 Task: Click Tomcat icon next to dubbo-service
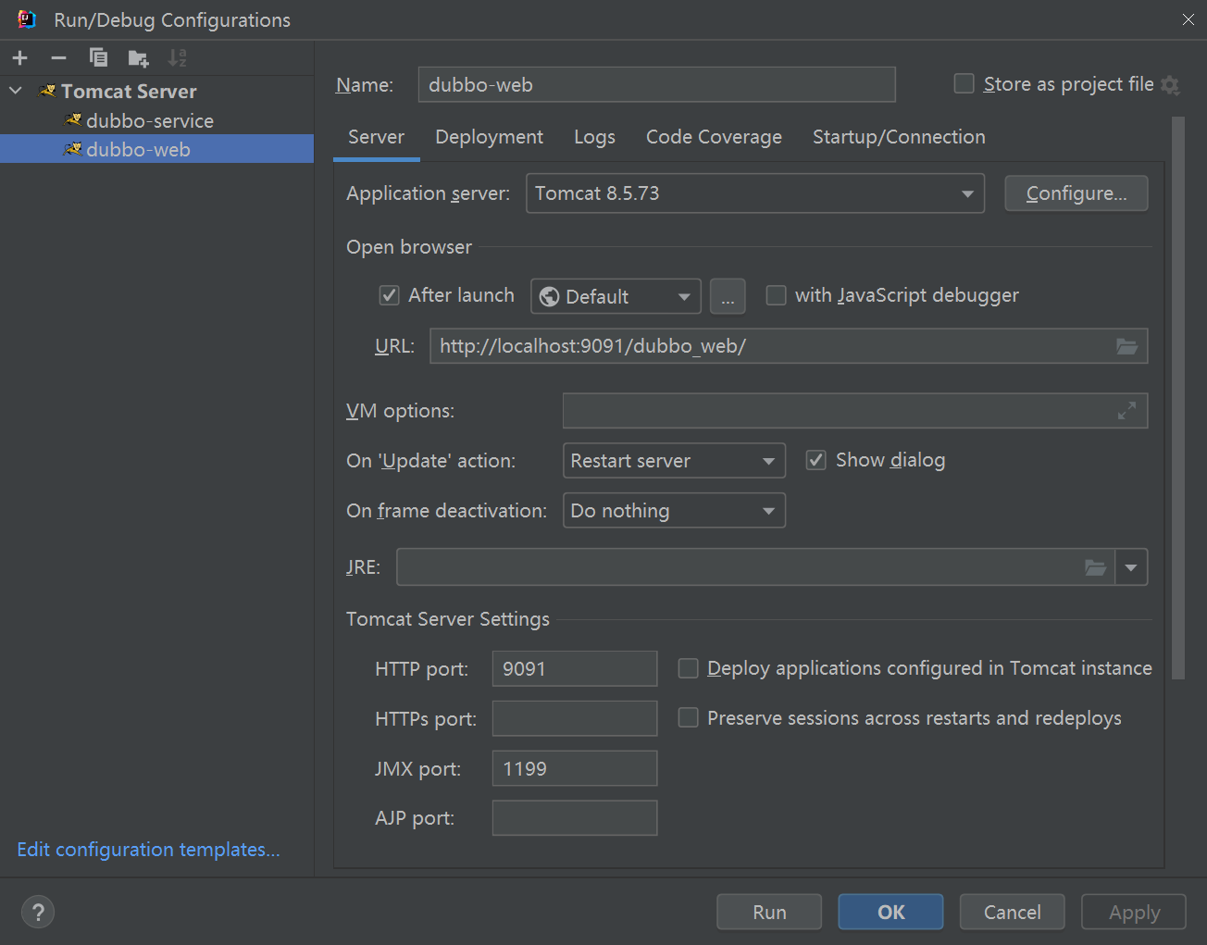pos(74,120)
